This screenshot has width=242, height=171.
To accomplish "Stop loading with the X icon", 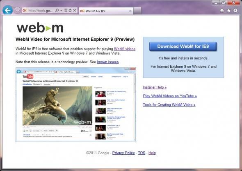I will (x=75, y=11).
